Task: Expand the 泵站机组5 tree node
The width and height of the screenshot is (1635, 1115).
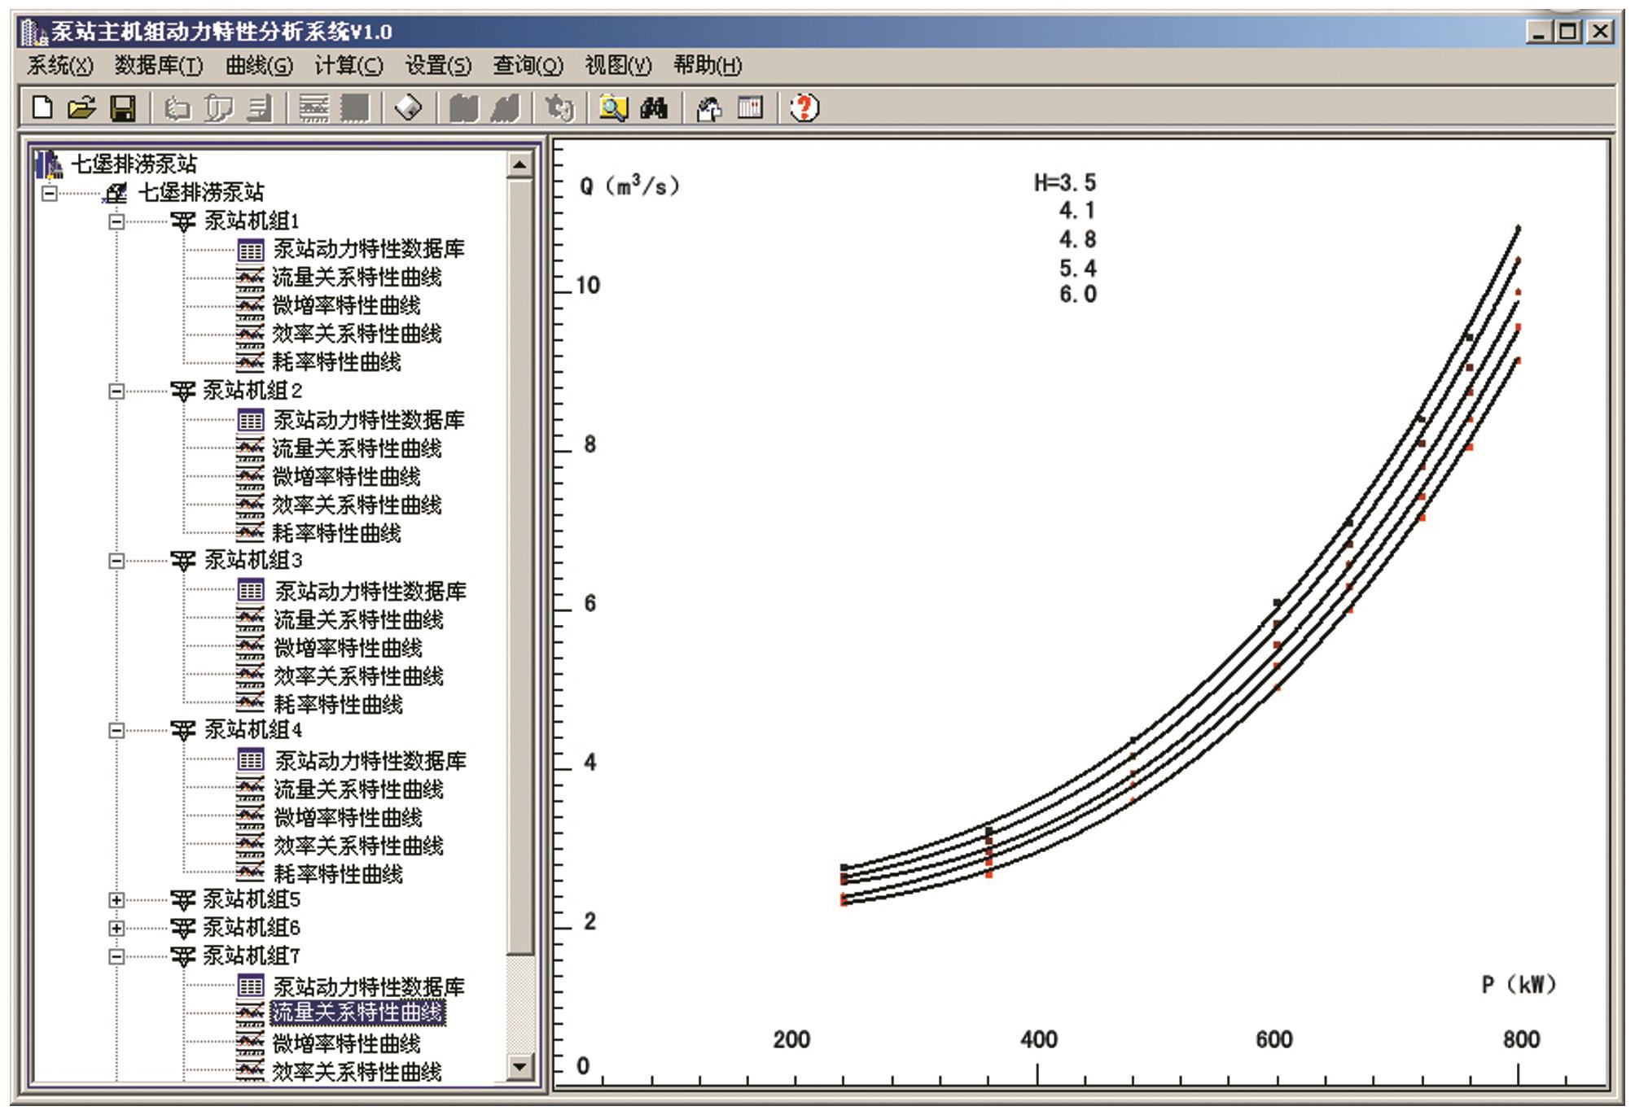Action: [x=116, y=900]
